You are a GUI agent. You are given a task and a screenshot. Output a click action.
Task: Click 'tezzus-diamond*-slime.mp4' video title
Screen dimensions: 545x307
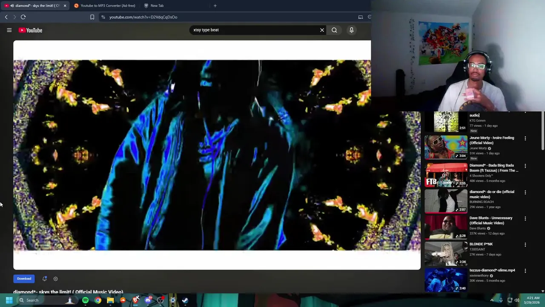tap(492, 270)
